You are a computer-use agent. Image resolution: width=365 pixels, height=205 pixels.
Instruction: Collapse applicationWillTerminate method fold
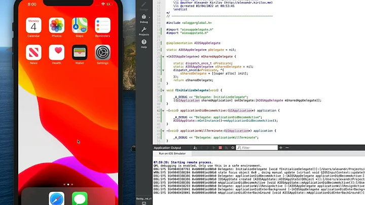point(163,131)
